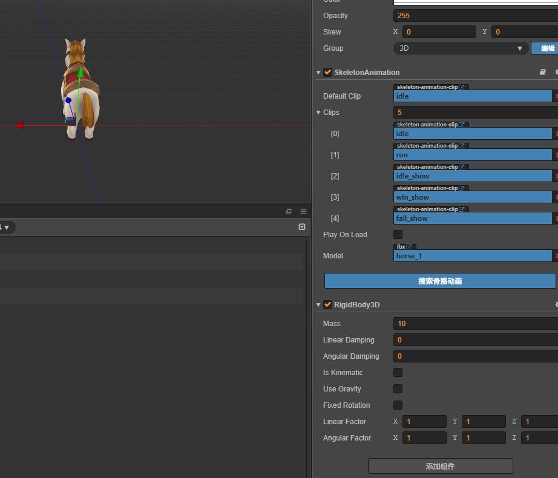Select clip [4] fail_show asset field
The width and height of the screenshot is (558, 478).
point(473,218)
